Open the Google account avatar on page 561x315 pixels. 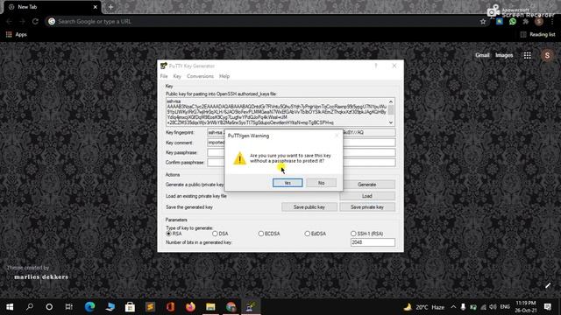(x=547, y=55)
